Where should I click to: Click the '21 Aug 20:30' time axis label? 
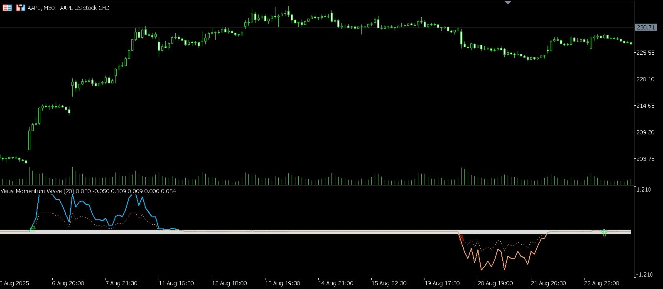548,284
